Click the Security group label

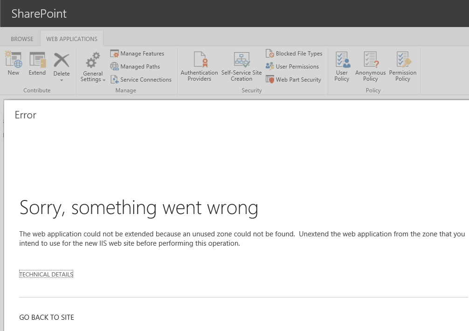[252, 90]
